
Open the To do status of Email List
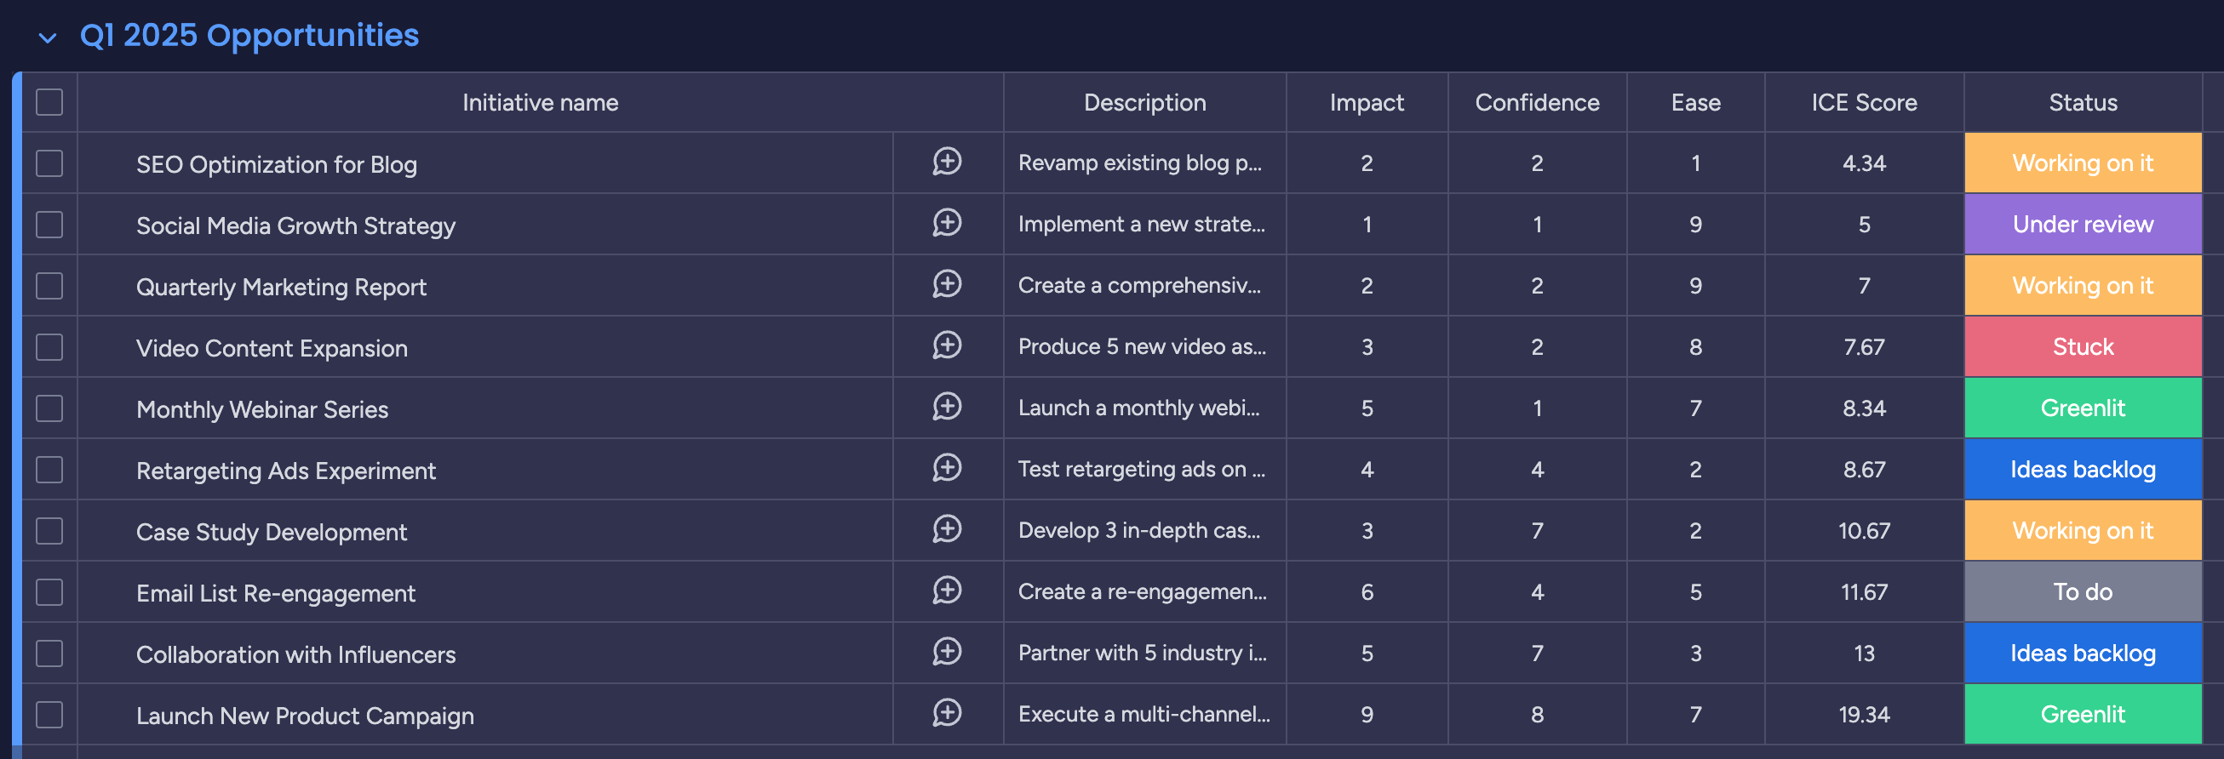tap(2083, 591)
